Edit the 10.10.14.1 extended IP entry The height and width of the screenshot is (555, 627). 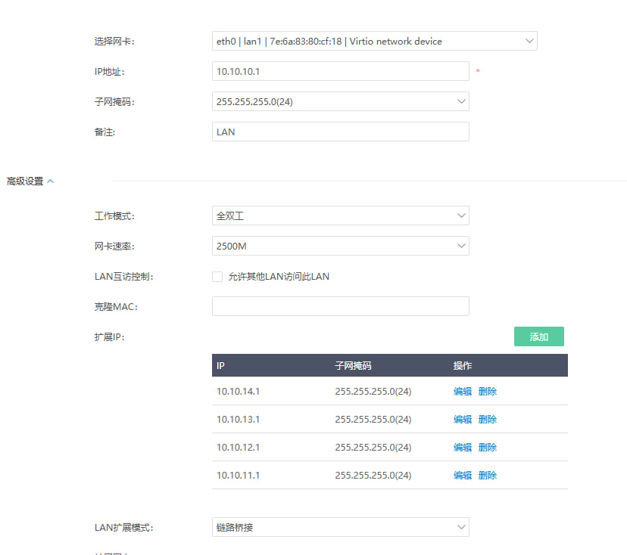pyautogui.click(x=462, y=392)
